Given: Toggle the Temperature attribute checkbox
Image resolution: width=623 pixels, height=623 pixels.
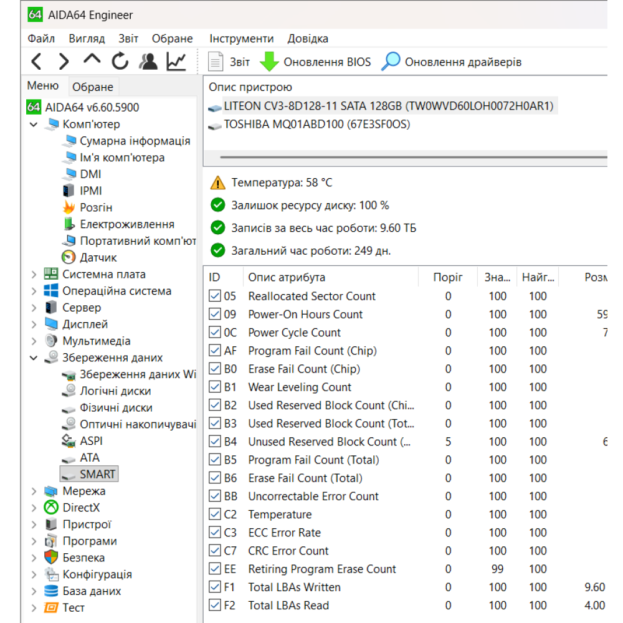Looking at the screenshot, I should tap(214, 514).
